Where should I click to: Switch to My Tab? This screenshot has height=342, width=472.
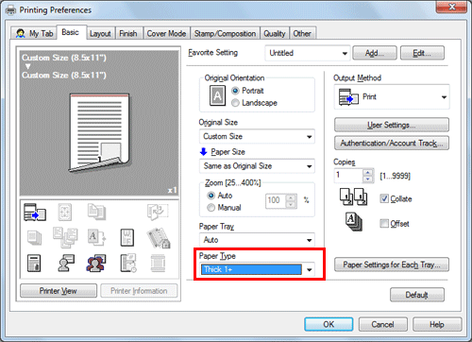[x=34, y=33]
